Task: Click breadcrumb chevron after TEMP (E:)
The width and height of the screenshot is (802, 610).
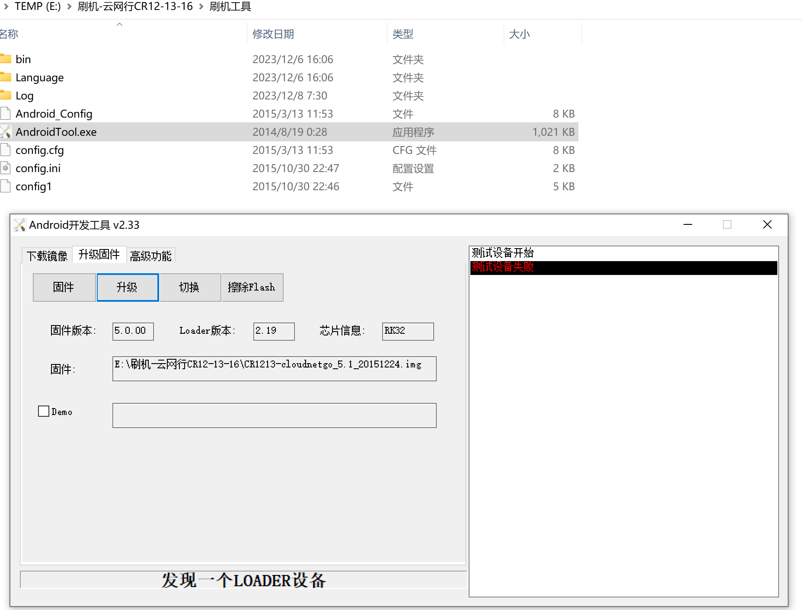Action: point(69,6)
